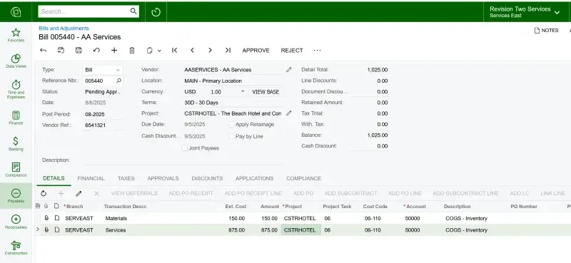This screenshot has width=571, height=263.
Task: Click the clipboard copy-paste icon
Action: coord(149,50)
